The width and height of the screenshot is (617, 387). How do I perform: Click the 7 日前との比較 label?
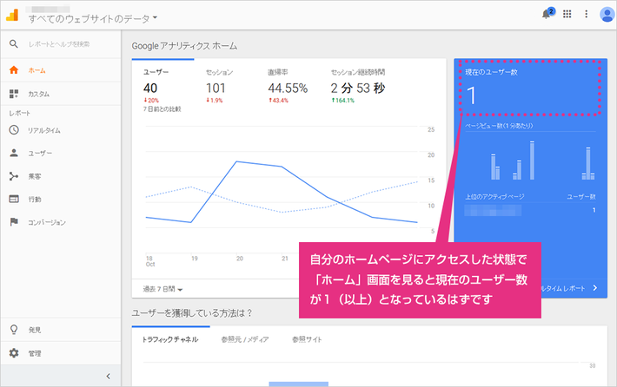pos(162,108)
